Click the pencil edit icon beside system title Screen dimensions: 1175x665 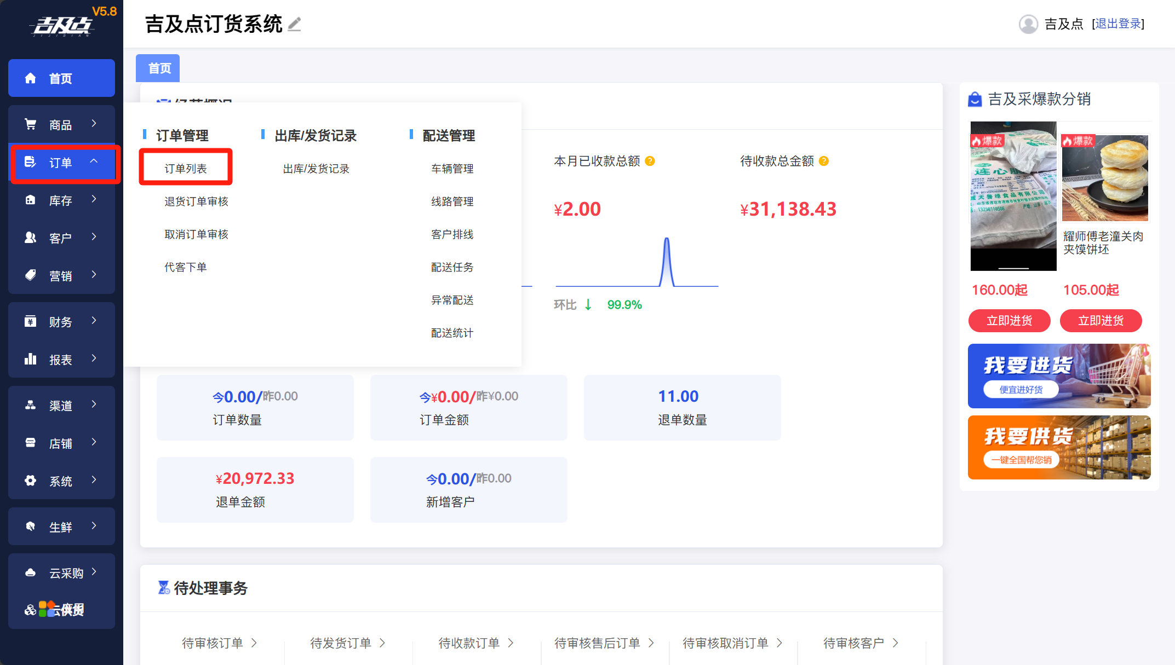tap(295, 24)
